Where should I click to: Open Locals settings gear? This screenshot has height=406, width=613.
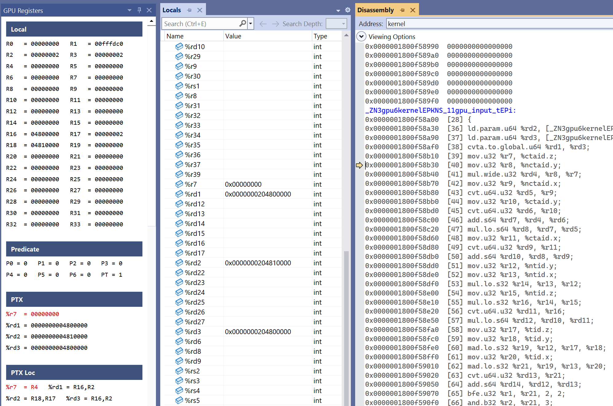click(347, 10)
